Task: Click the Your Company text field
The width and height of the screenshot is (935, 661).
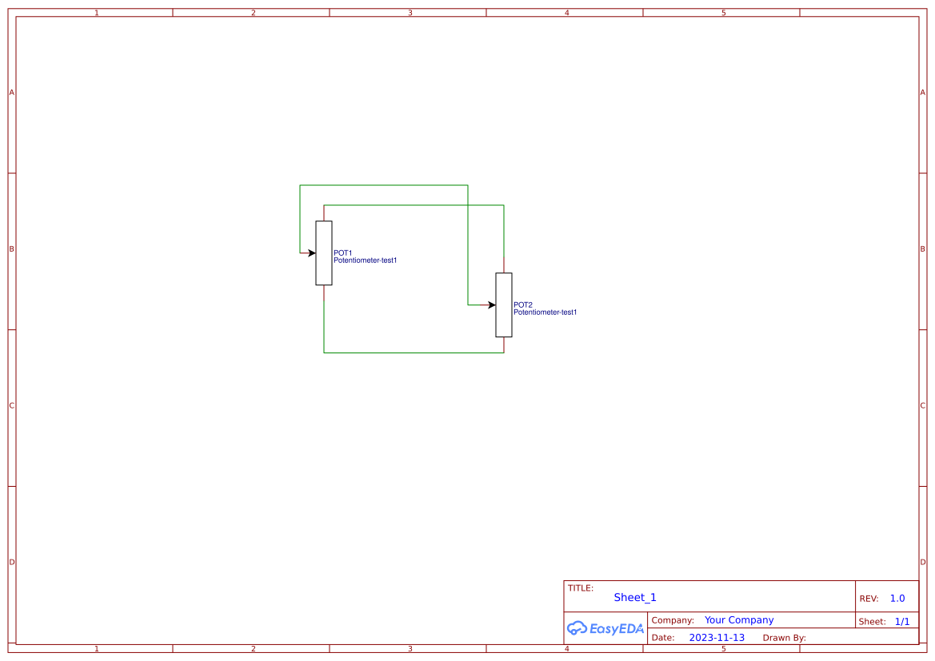Action: 738,619
